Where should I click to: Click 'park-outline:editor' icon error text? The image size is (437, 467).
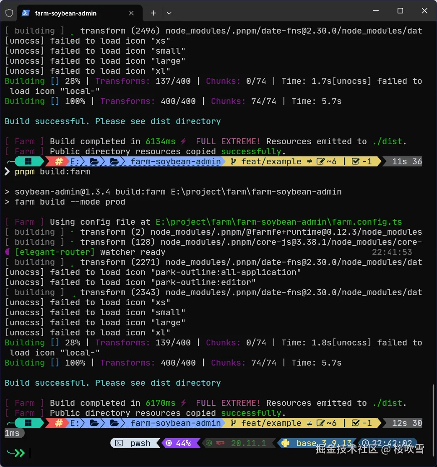[x=203, y=283]
